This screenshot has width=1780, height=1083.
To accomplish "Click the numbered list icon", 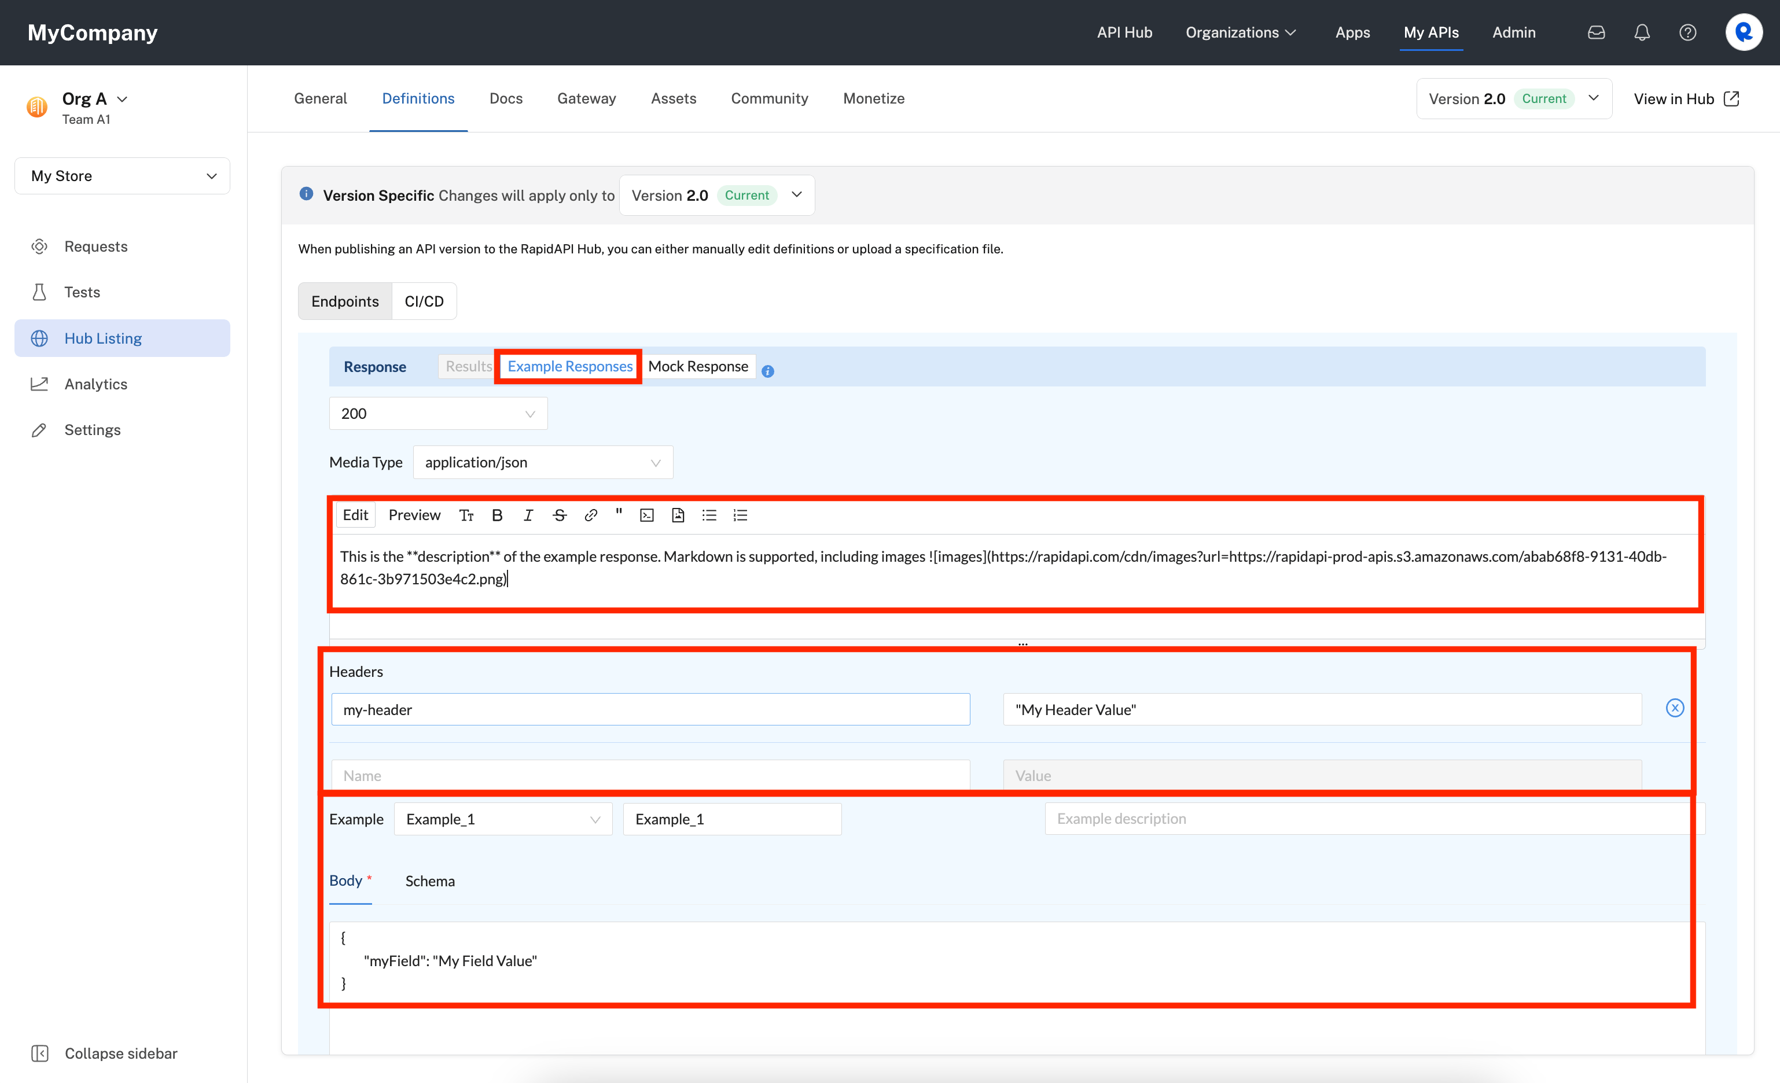I will click(740, 515).
